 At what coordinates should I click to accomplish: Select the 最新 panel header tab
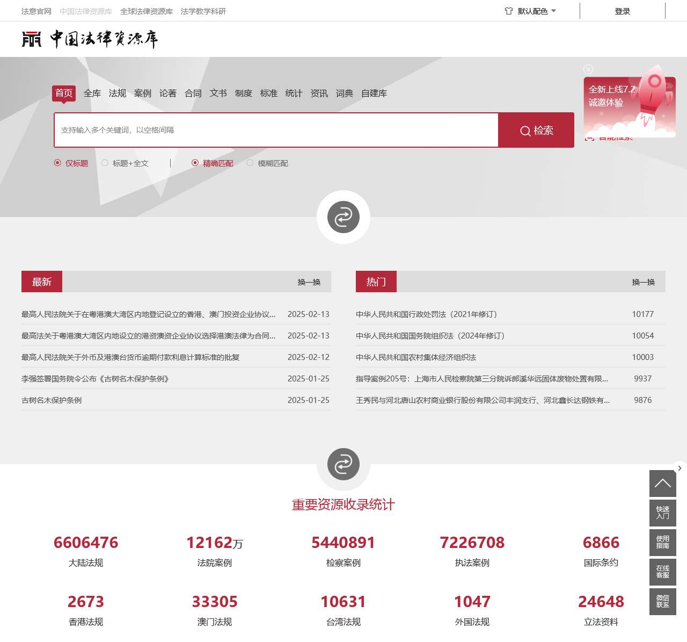pyautogui.click(x=42, y=282)
